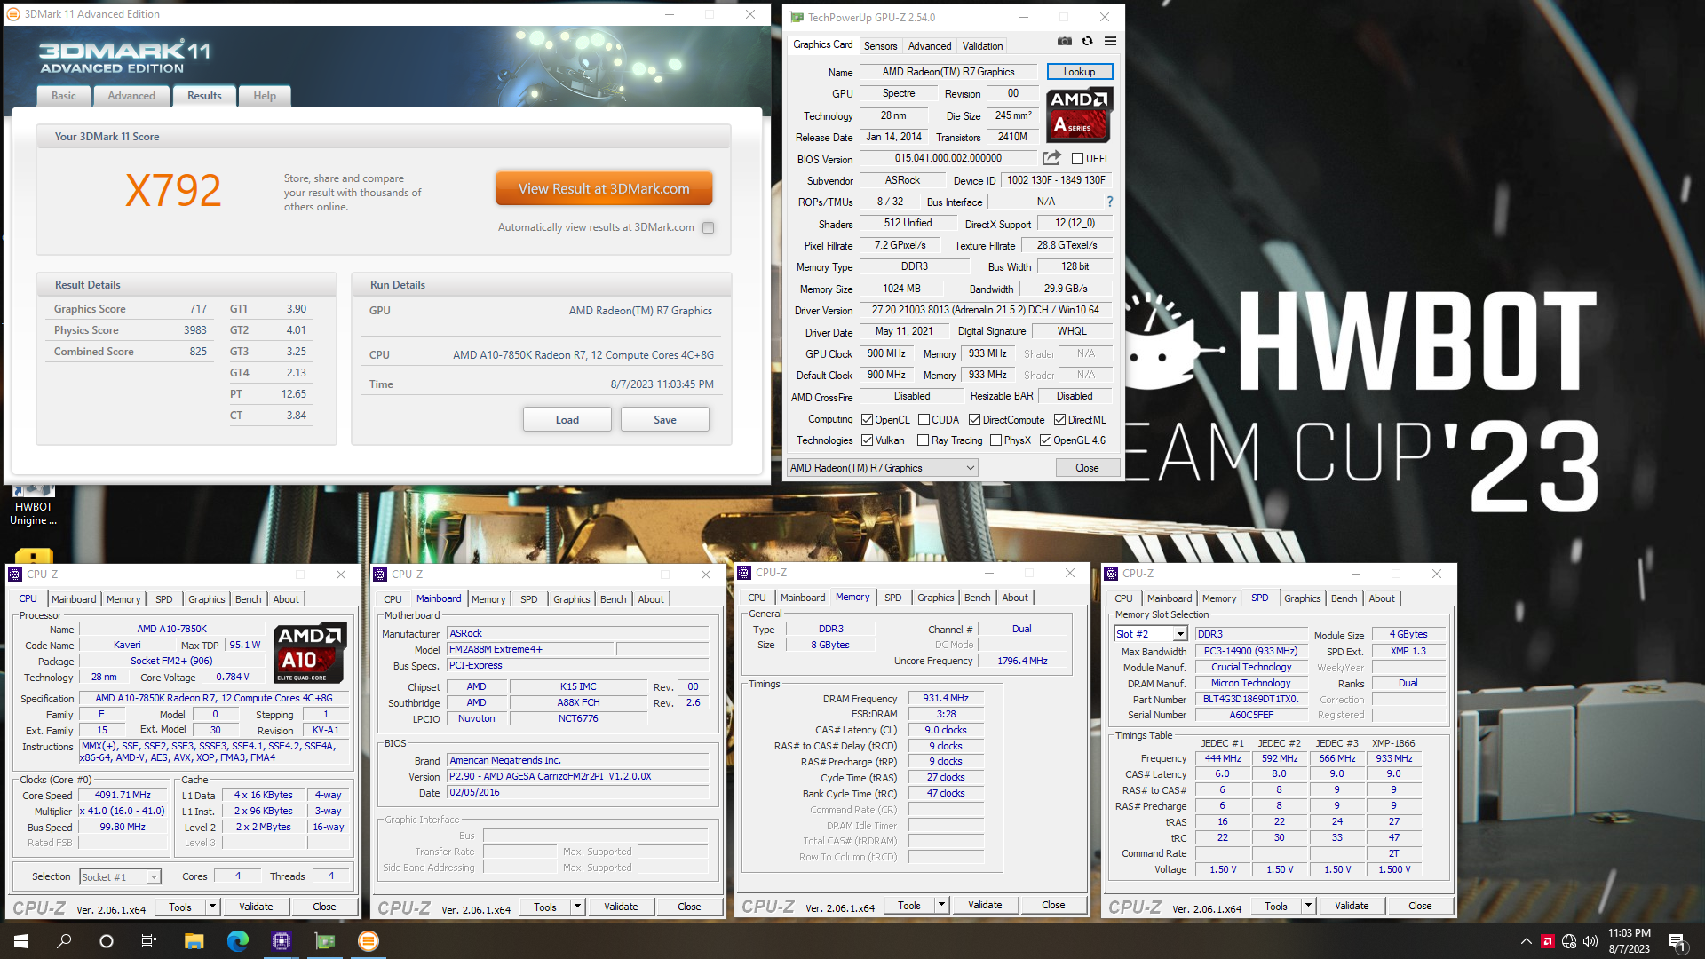Screen dimensions: 1705x959
Task: Toggle the Vulkan checkbox
Action: pos(867,440)
